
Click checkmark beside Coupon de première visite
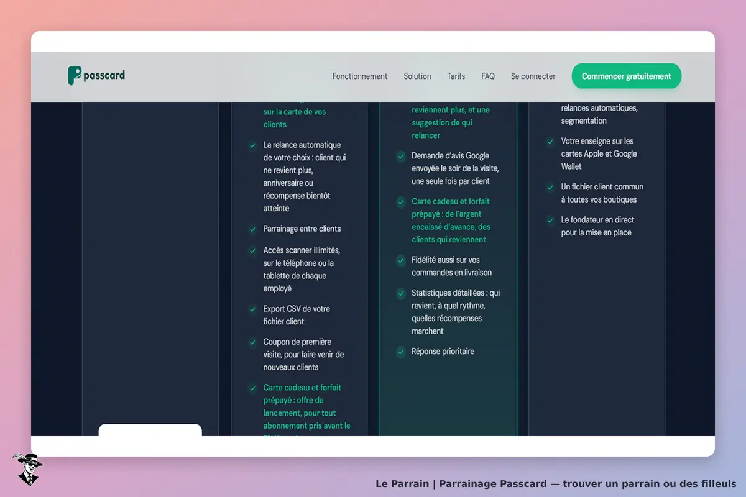point(252,342)
